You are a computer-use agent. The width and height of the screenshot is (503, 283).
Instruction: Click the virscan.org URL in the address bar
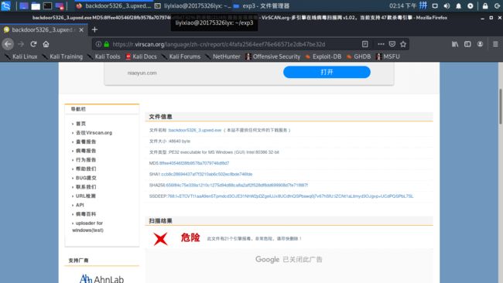pos(219,44)
